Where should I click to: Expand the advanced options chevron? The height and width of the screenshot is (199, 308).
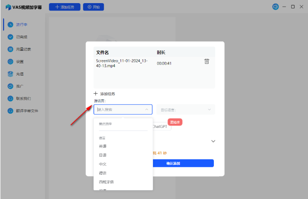click(213, 141)
